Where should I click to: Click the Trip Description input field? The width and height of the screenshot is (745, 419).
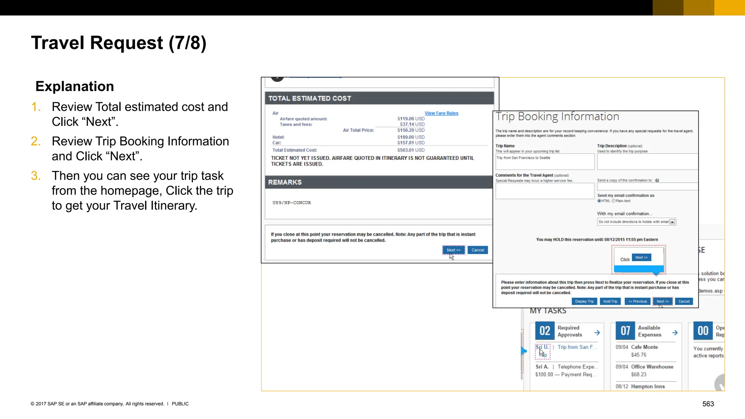click(x=648, y=161)
